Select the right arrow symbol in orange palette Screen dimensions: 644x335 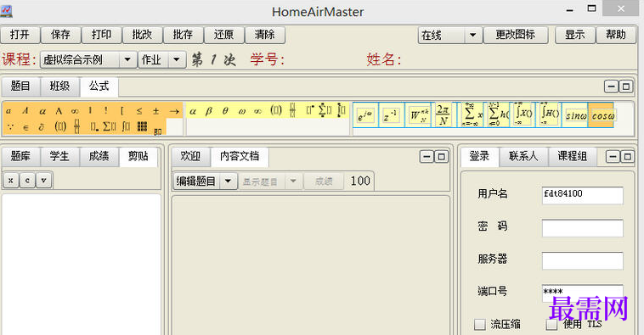click(x=174, y=111)
